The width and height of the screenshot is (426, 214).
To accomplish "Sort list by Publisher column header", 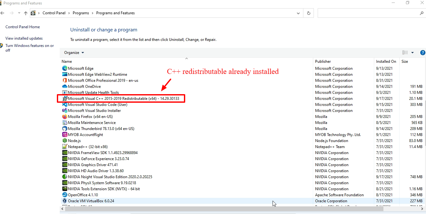I will tap(344, 62).
